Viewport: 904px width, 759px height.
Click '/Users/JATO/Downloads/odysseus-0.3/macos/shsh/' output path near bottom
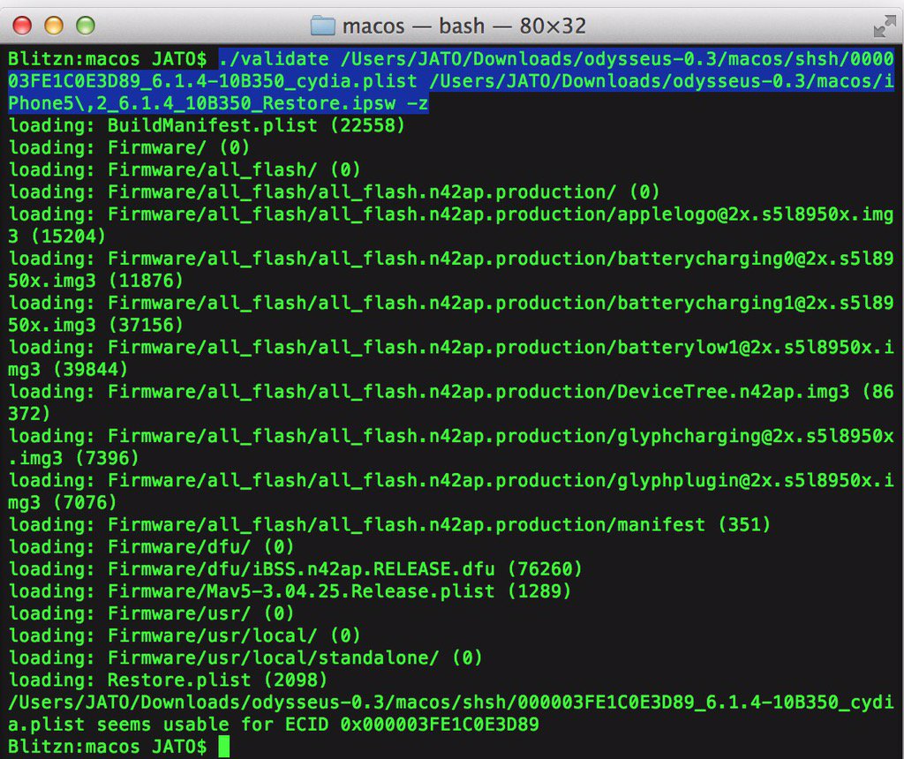(x=262, y=702)
